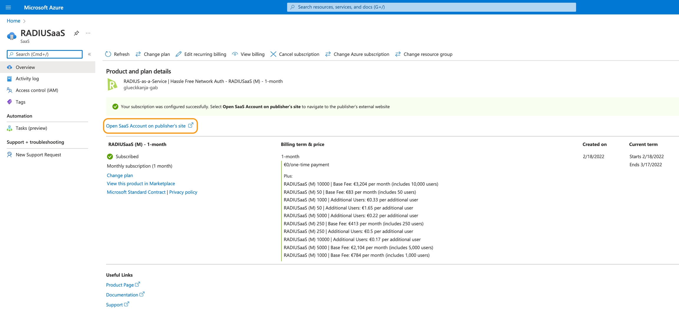
Task: Focus the global search resources field
Action: (431, 7)
